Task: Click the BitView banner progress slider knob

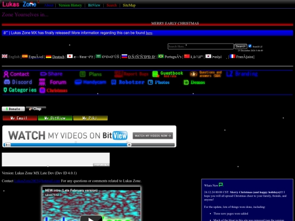Action: 129,145
